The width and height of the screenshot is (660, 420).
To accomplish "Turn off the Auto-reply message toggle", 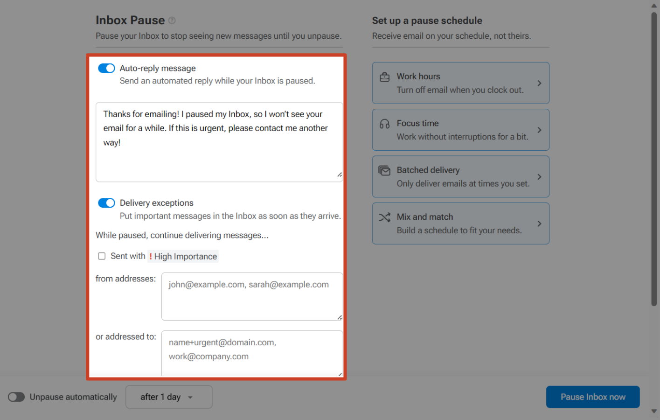I will [106, 68].
